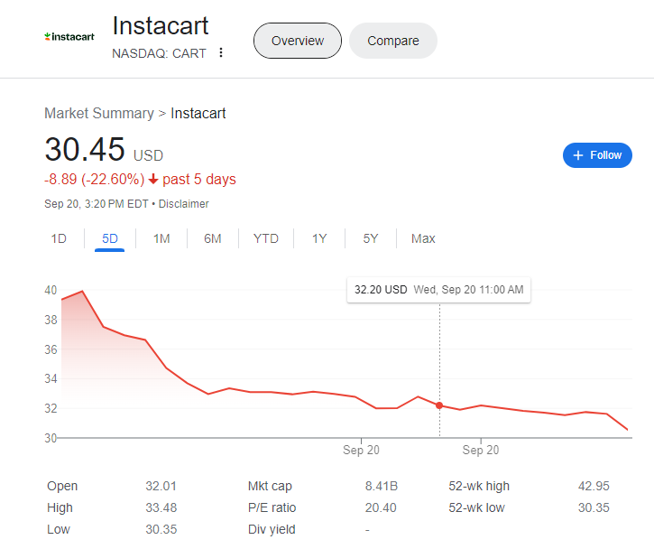Show the YTD chart range
Screen dimensions: 654x549
pyautogui.click(x=266, y=238)
